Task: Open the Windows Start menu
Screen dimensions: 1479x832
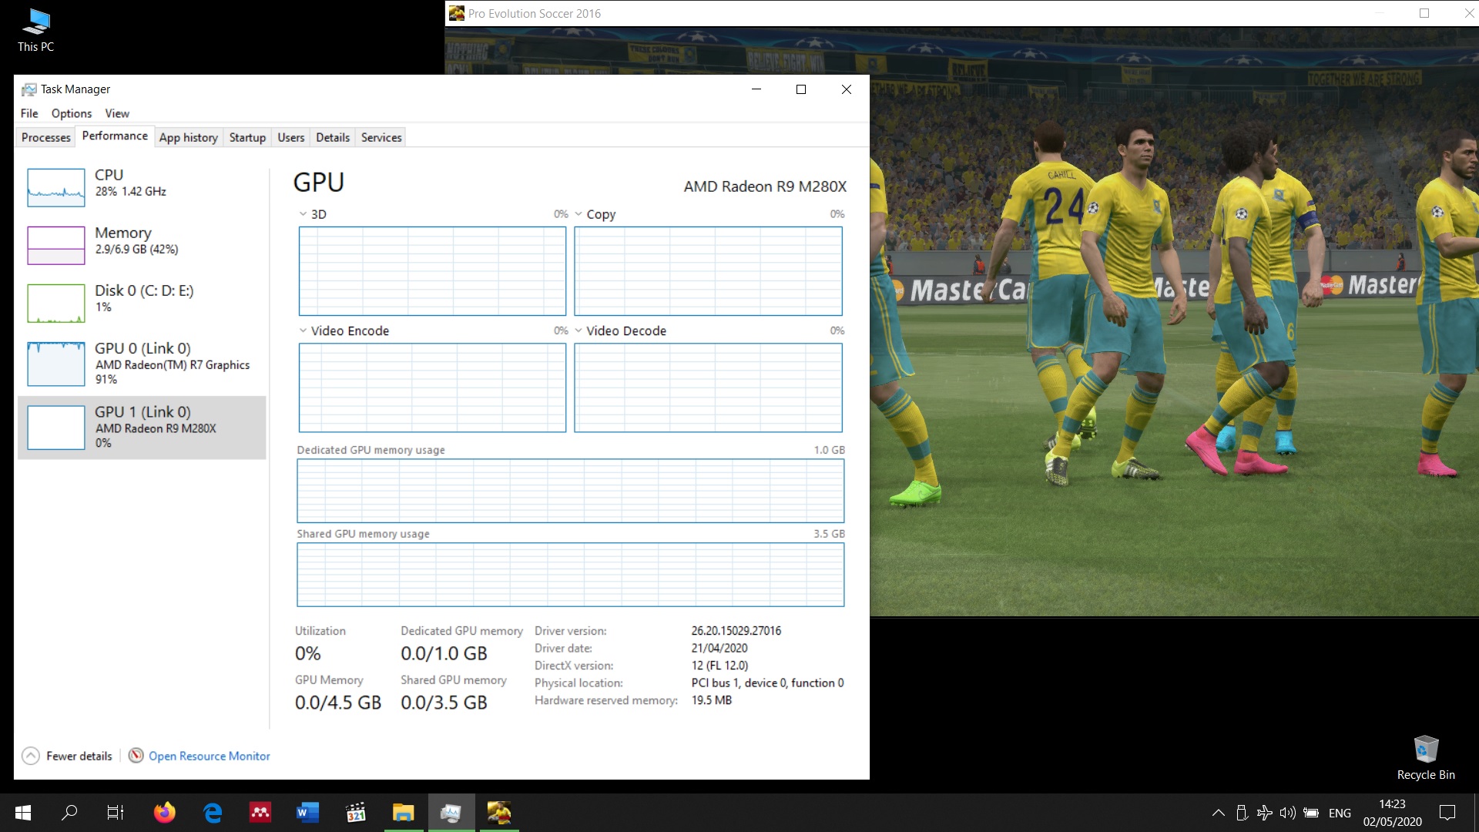Action: (23, 813)
